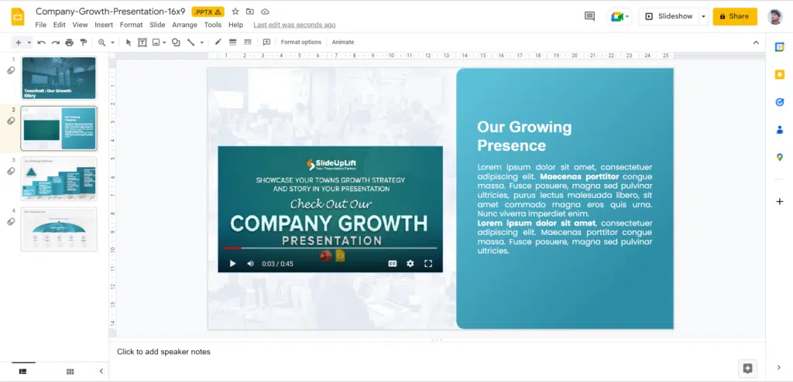Image resolution: width=793 pixels, height=382 pixels.
Task: Add a comment using the toolbar icon
Action: tap(266, 43)
